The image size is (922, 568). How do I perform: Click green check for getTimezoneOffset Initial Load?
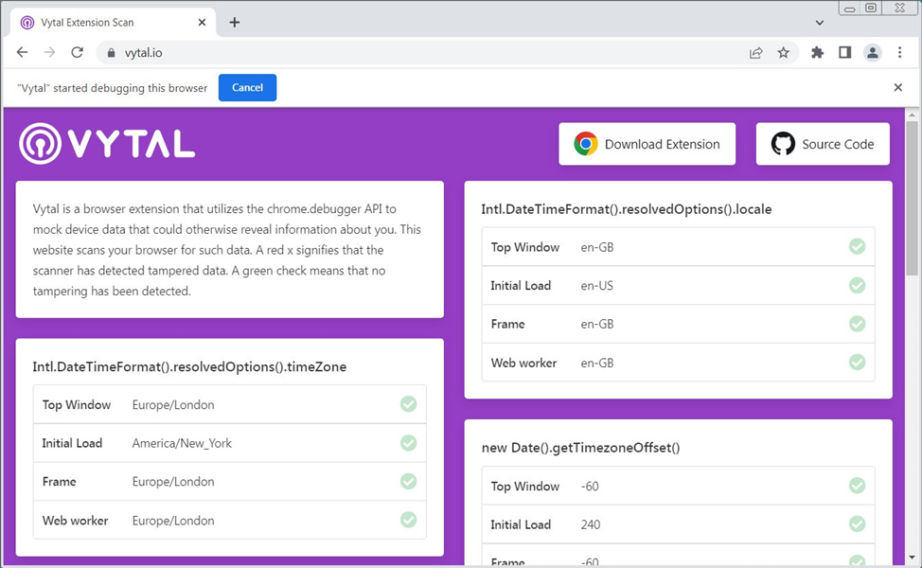(858, 524)
